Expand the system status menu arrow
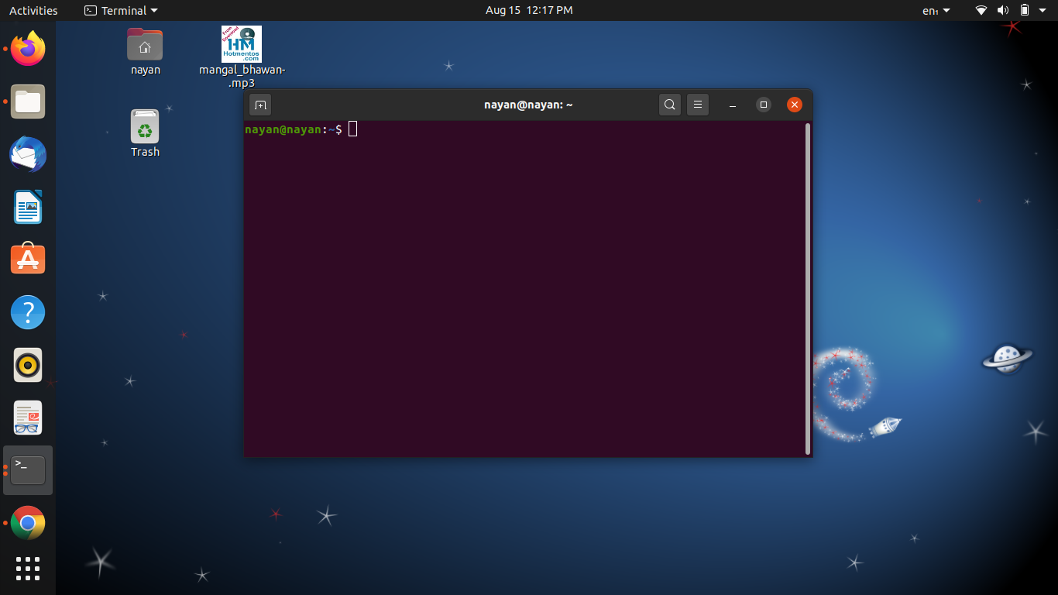Screen dimensions: 1058x595 (1043, 10)
